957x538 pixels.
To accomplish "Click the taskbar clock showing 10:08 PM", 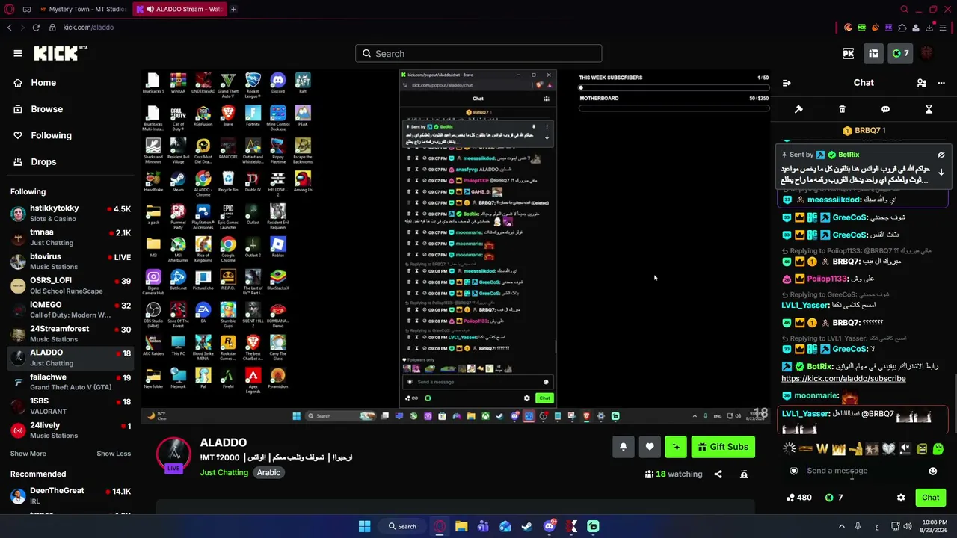I will tap(932, 526).
